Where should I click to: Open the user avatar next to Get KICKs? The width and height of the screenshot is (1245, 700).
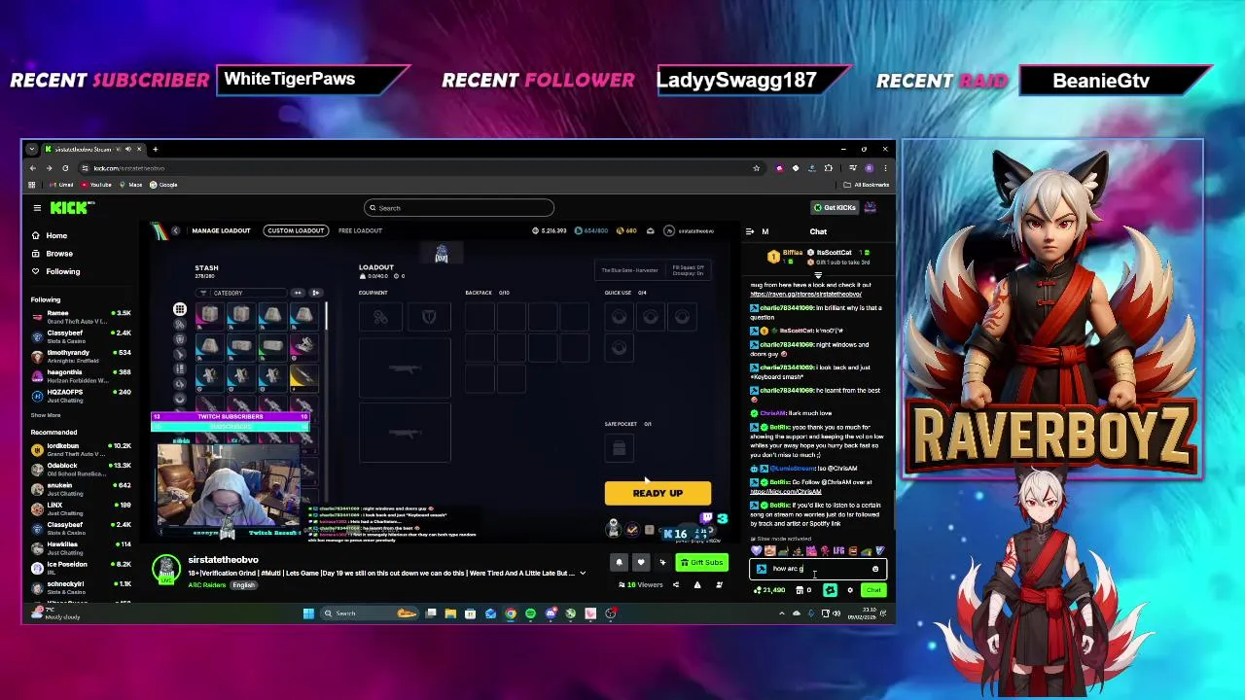[x=871, y=208]
